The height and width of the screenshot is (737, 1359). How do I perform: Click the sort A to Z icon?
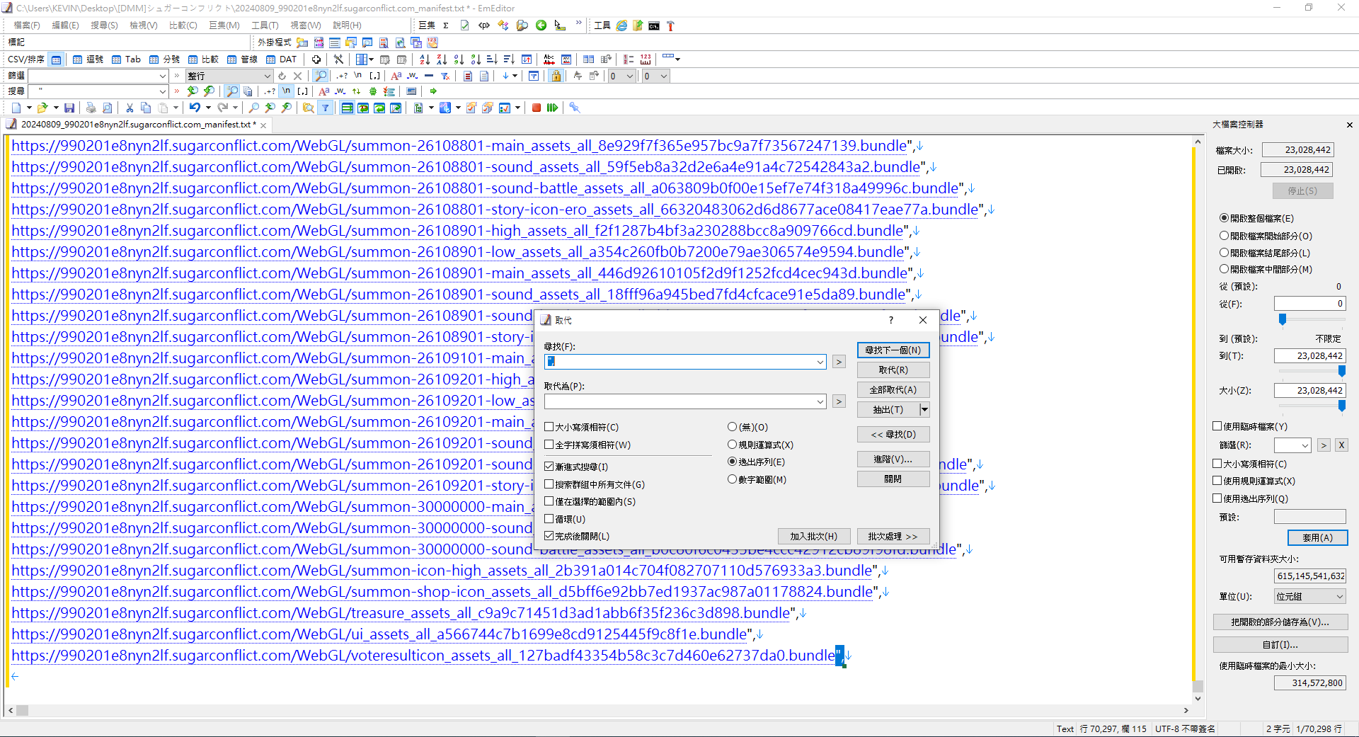[424, 59]
